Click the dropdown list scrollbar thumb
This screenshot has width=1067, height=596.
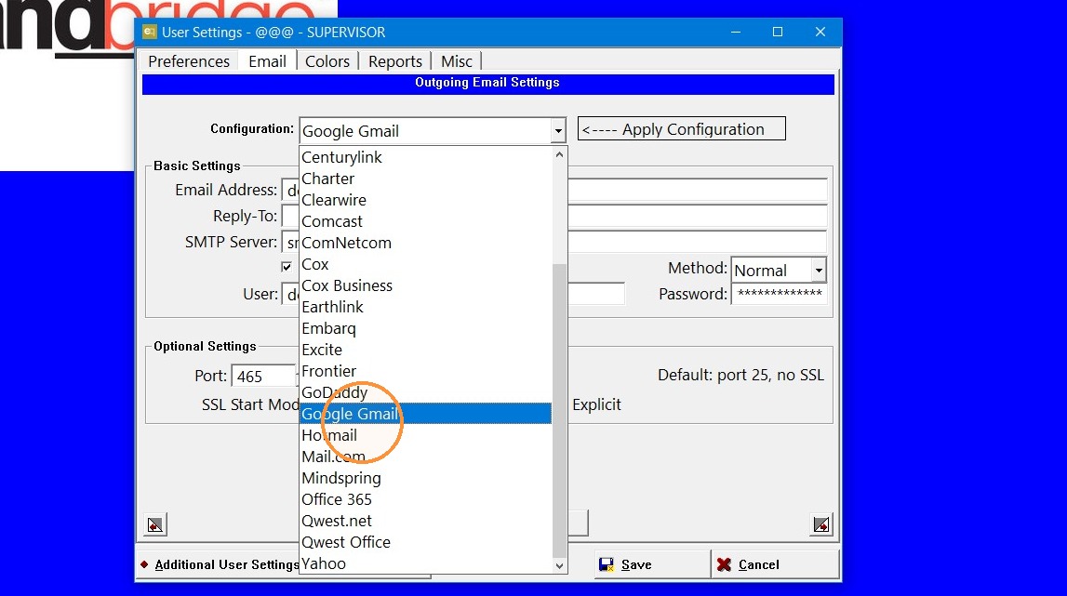(559, 410)
